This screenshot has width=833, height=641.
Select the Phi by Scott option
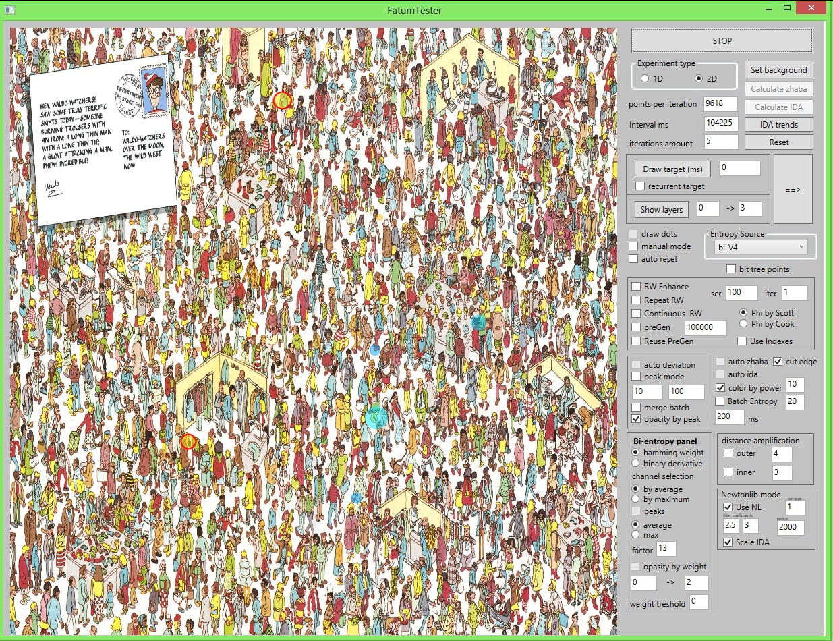coord(743,313)
